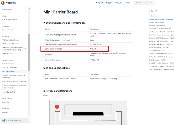Jump to PPM S.bus signal and SPKT section
The width and height of the screenshot is (176, 125).
pyautogui.click(x=162, y=70)
